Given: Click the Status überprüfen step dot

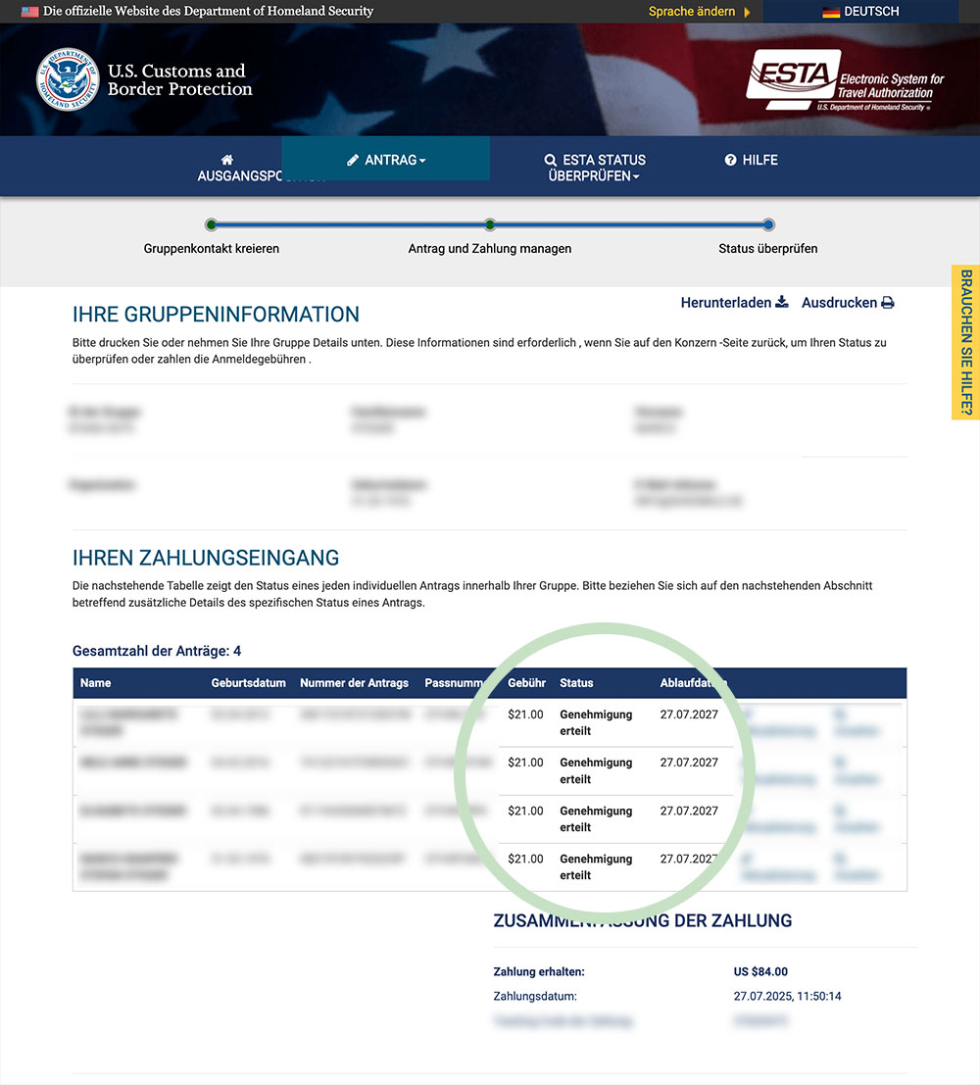Looking at the screenshot, I should coord(768,224).
